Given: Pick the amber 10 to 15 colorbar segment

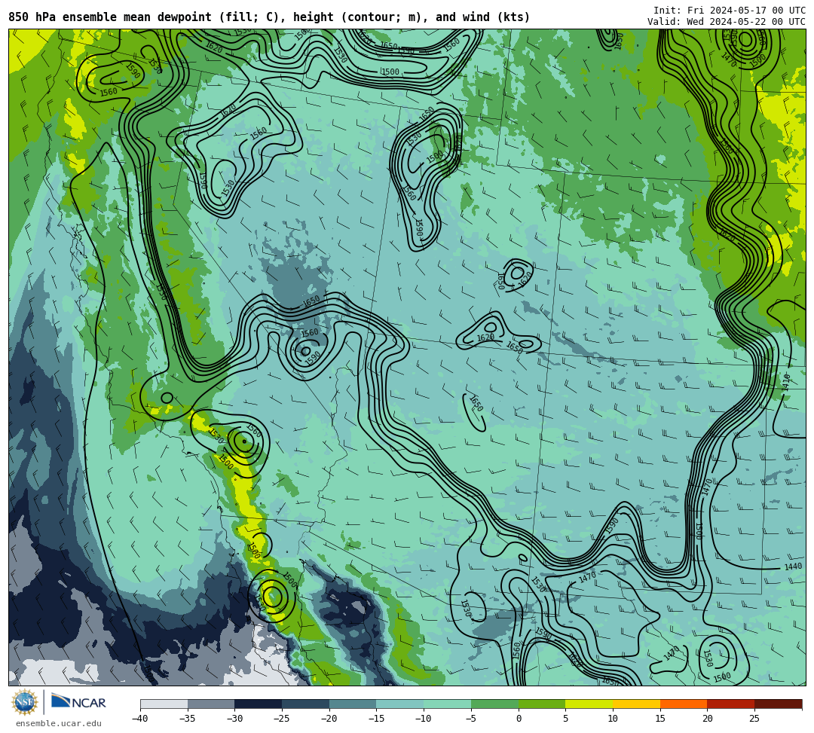Looking at the screenshot, I should pos(636,704).
